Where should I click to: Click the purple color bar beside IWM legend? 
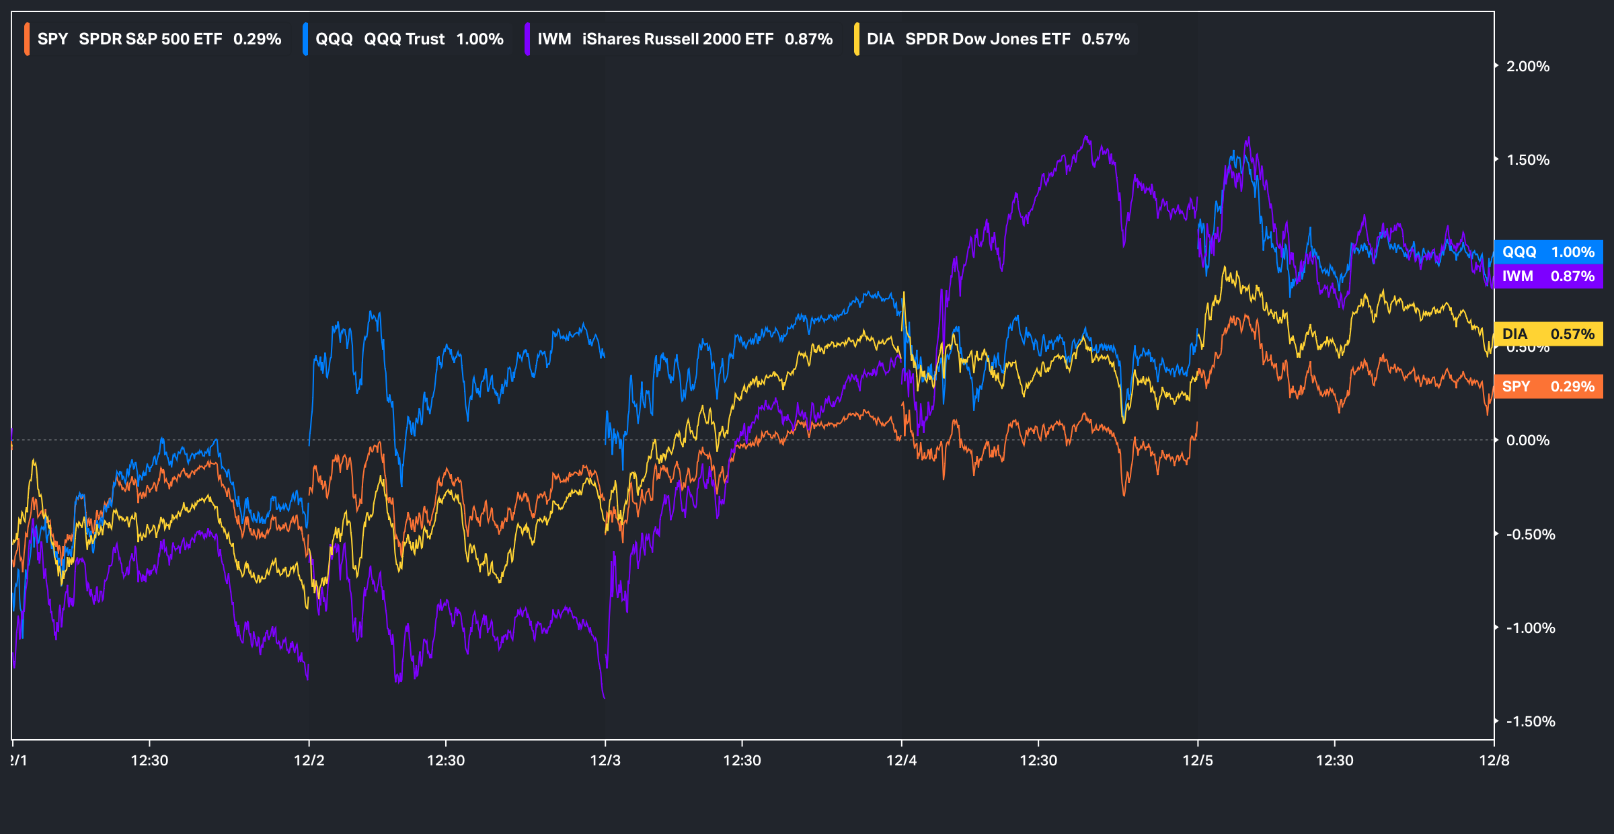[x=527, y=39]
